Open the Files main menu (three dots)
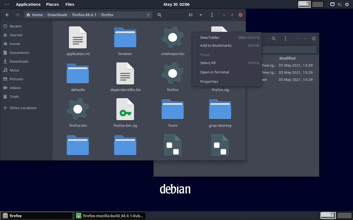This screenshot has width=353, height=220. (212, 15)
